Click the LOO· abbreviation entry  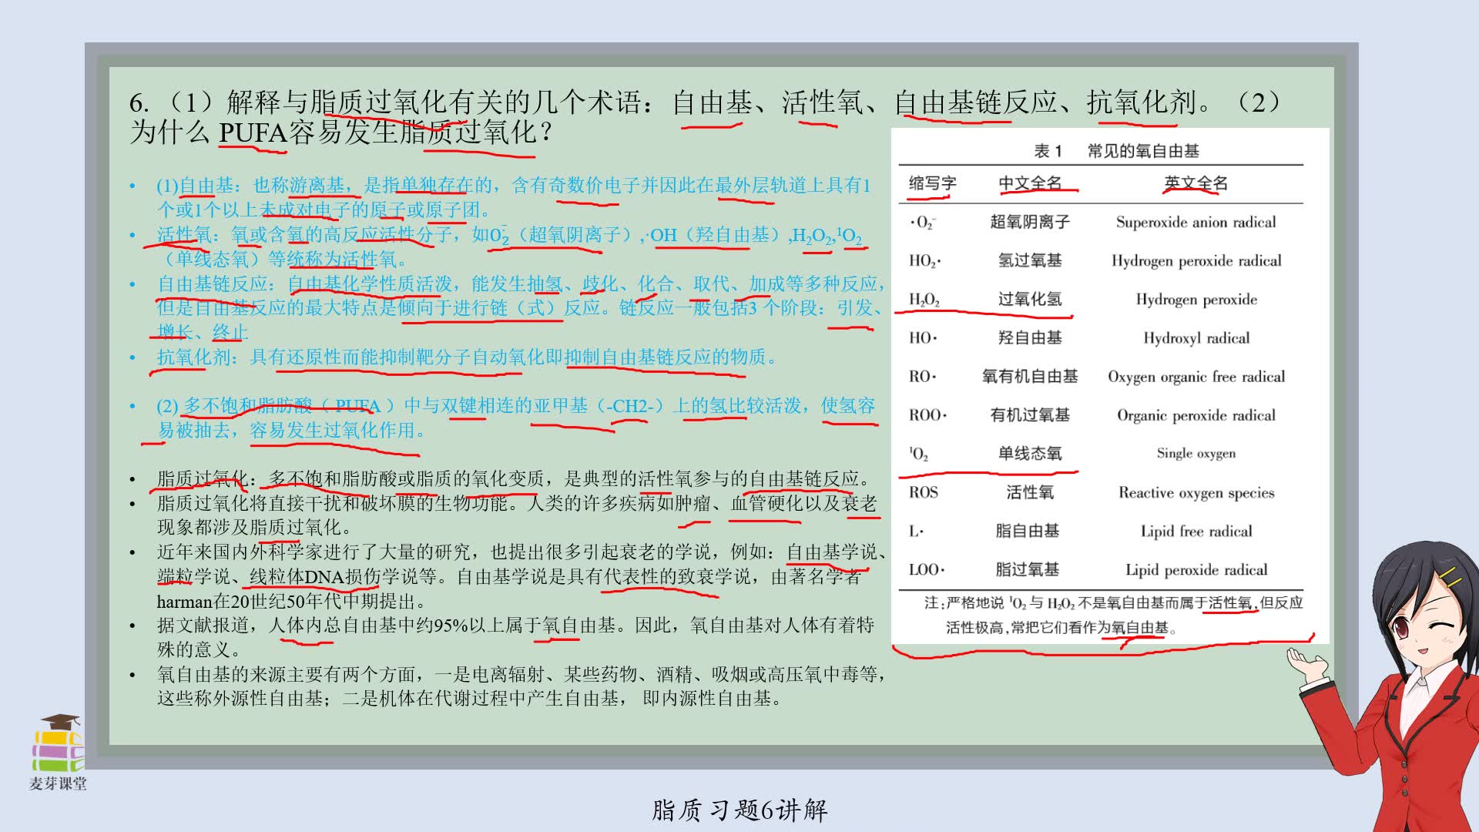[x=927, y=569]
